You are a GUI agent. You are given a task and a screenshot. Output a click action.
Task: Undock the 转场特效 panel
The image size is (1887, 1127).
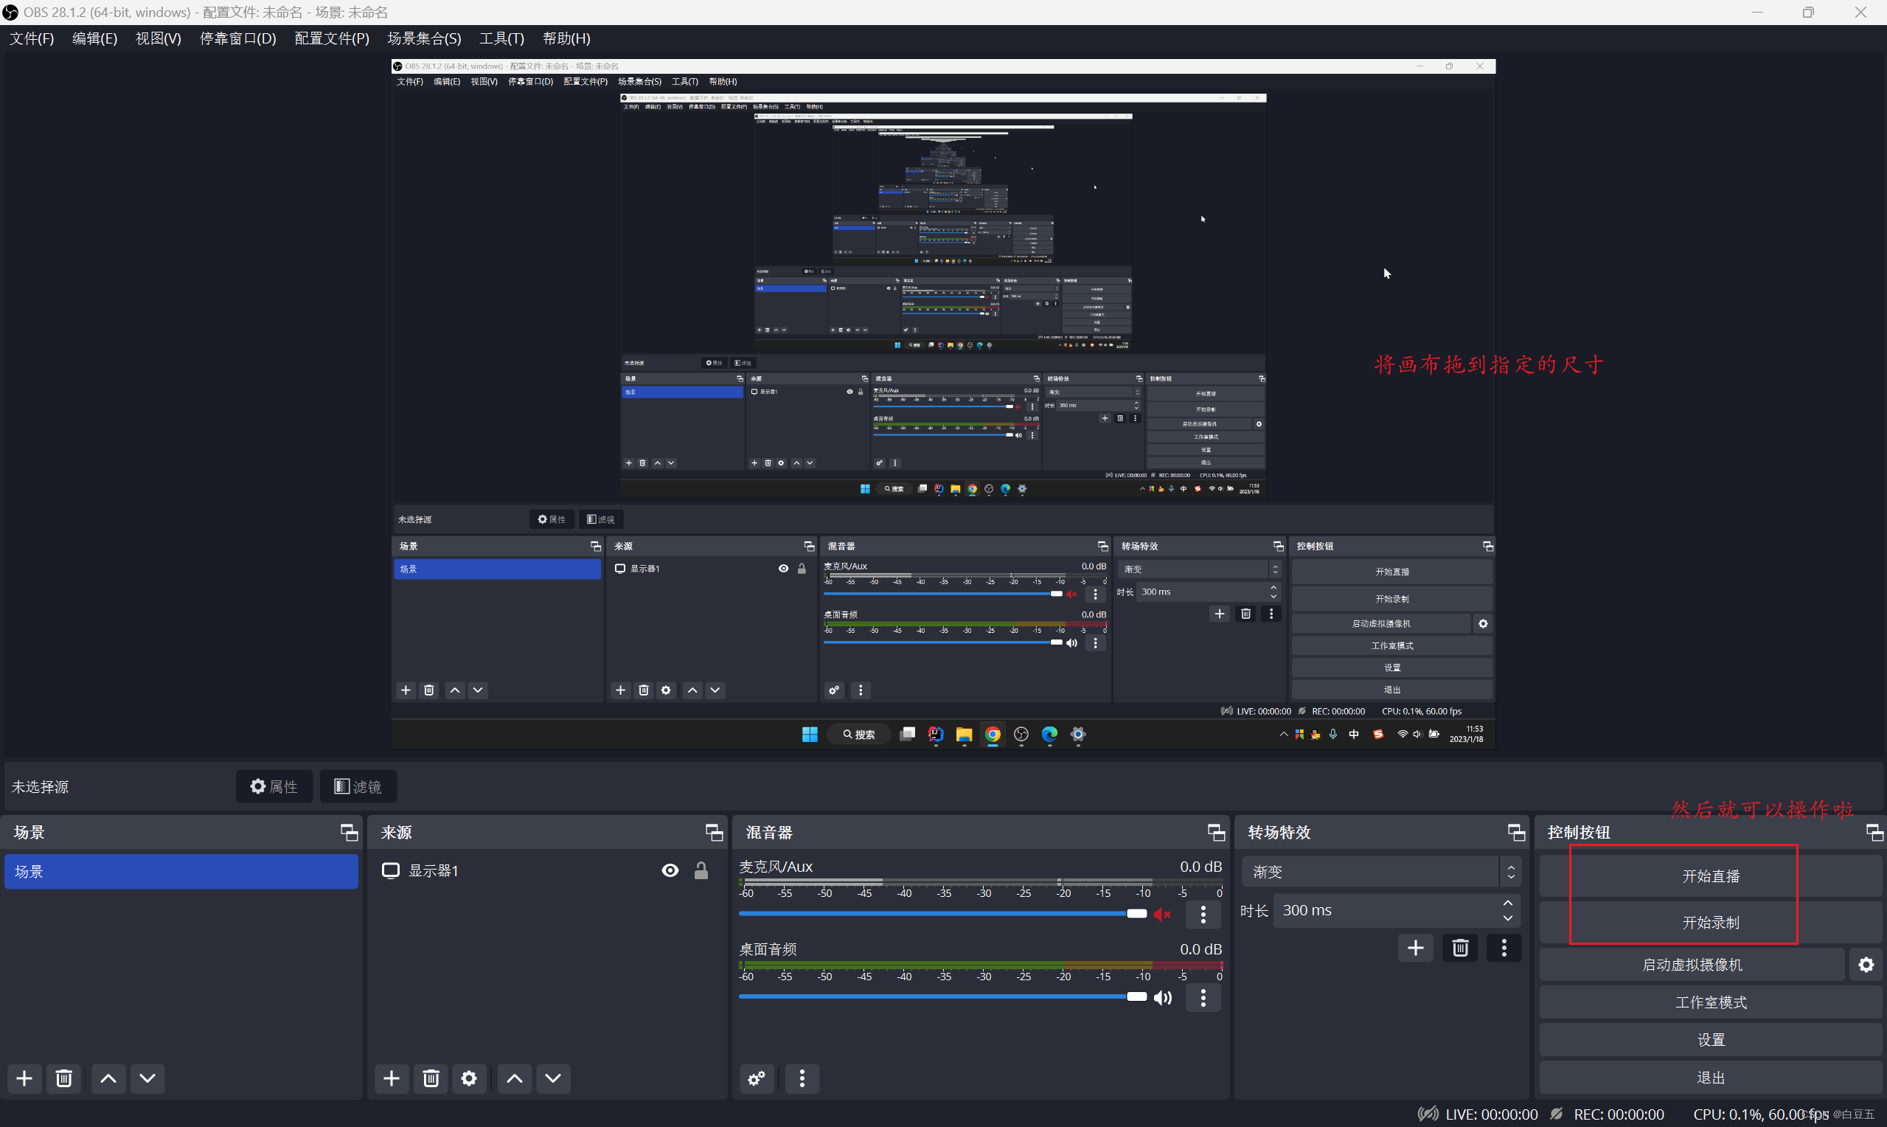[1516, 832]
